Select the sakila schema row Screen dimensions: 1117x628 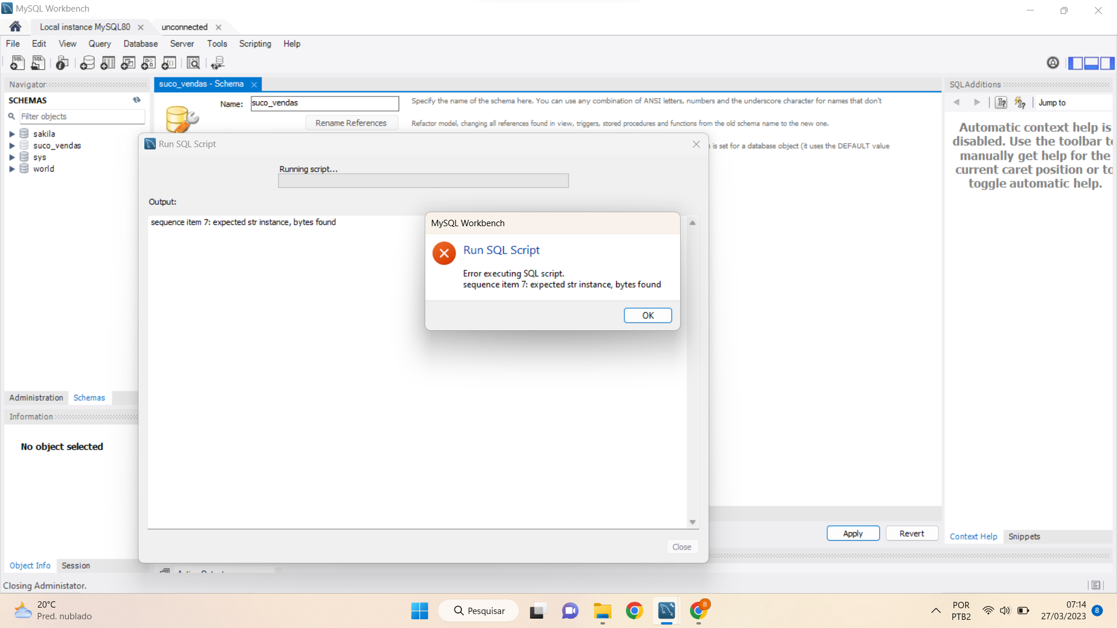point(44,134)
